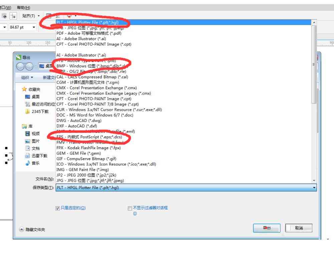This screenshot has height=257, width=334.
Task: Select GEM - GEM File format
Action: pos(183,153)
